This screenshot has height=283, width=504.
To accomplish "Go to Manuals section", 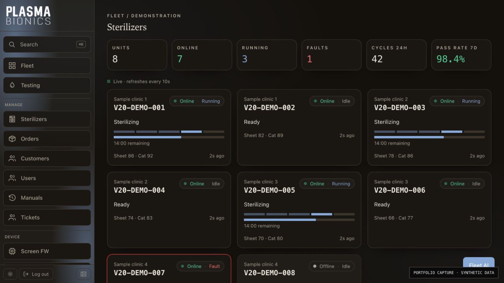I will (47, 198).
